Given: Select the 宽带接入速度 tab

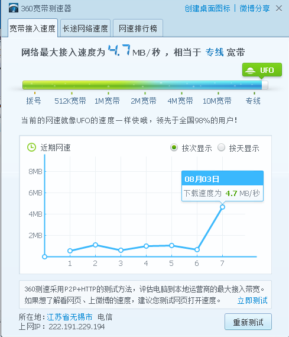Looking at the screenshot, I should pos(33,28).
